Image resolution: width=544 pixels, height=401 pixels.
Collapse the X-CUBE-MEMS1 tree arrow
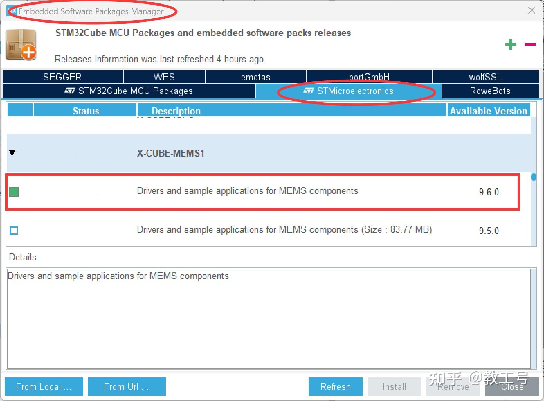(12, 153)
